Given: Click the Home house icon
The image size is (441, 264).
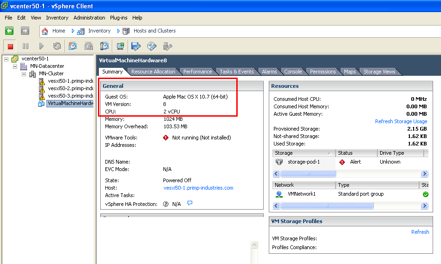Looking at the screenshot, I should [45, 31].
